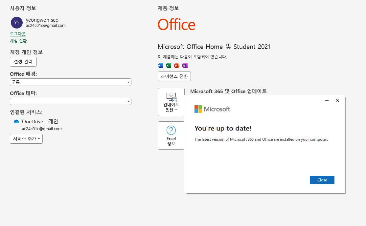Image resolution: width=366 pixels, height=226 pixels.
Task: Minimize the update dialog window
Action: 327,100
